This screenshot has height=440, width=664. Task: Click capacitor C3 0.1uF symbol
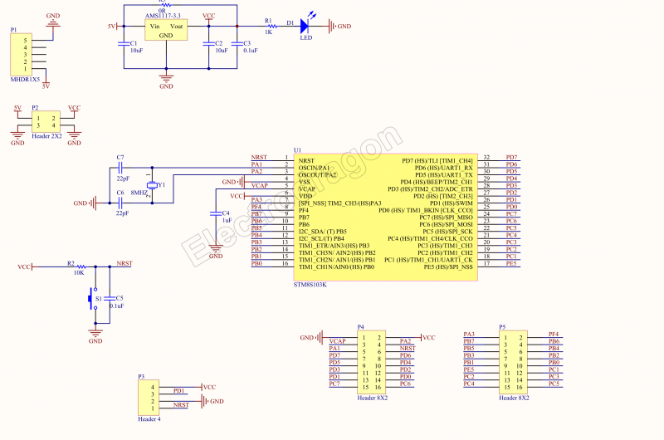click(237, 44)
